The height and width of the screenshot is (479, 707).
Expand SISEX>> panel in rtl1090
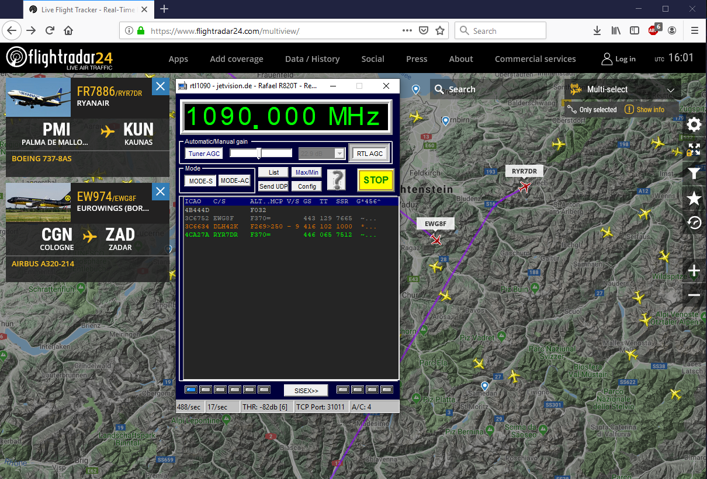coord(306,390)
